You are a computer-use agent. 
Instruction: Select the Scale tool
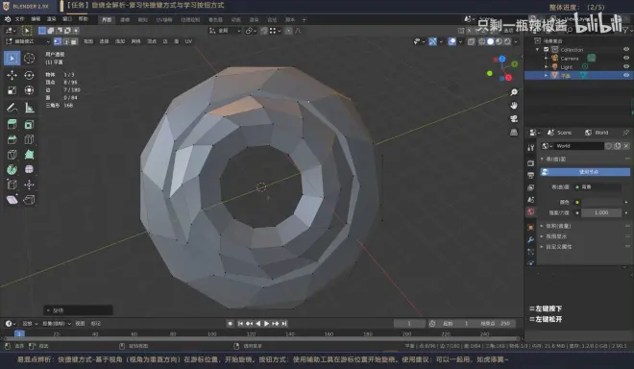click(x=12, y=90)
